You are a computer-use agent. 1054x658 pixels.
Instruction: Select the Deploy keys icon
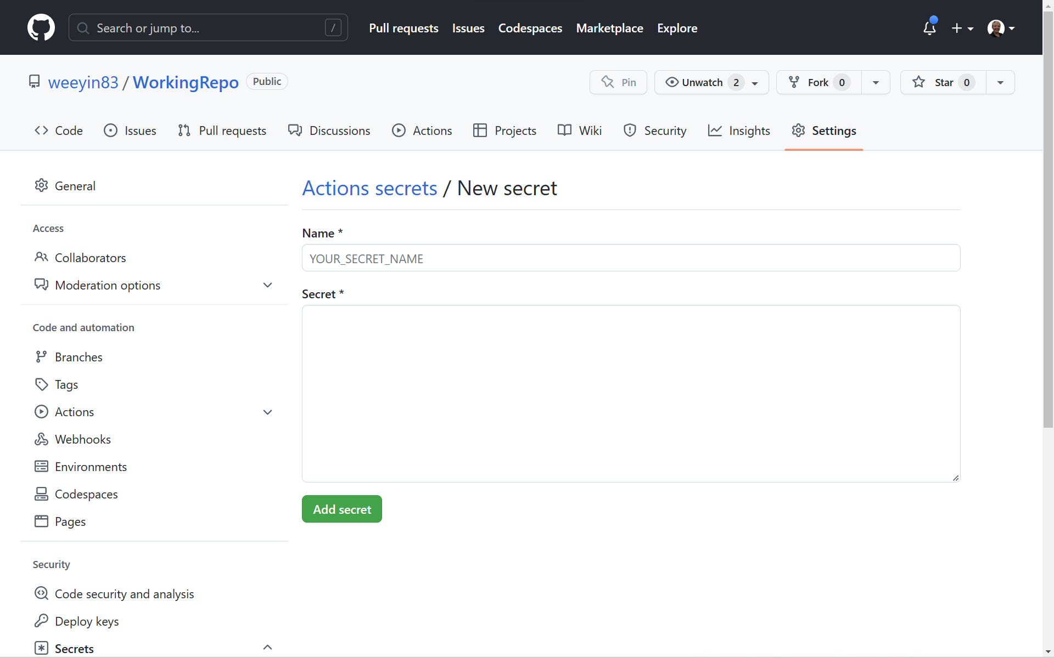coord(42,621)
